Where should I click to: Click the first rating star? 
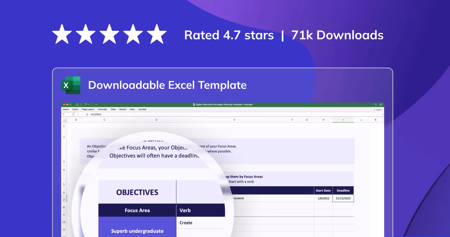(x=62, y=34)
